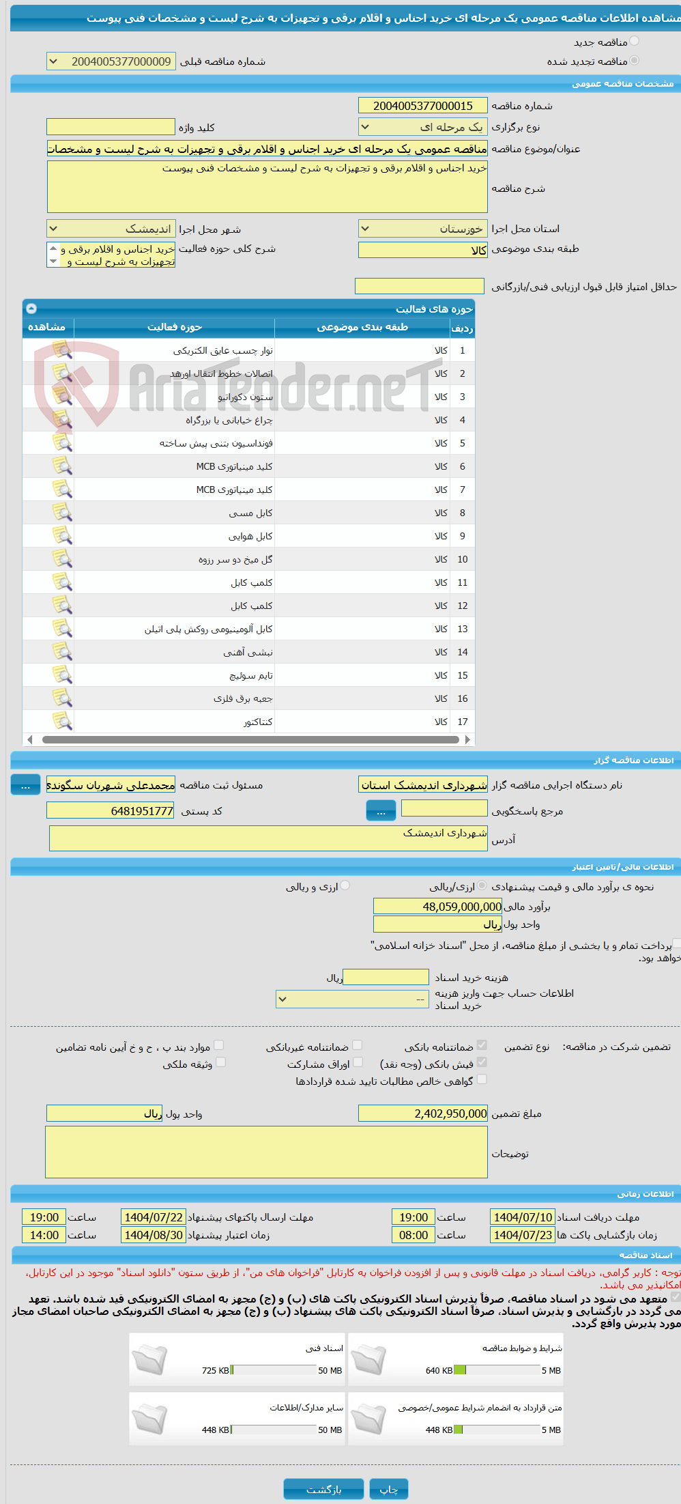This screenshot has height=1504, width=681.
Task: Click the اسناد فنی size progress bar
Action: [x=274, y=1370]
